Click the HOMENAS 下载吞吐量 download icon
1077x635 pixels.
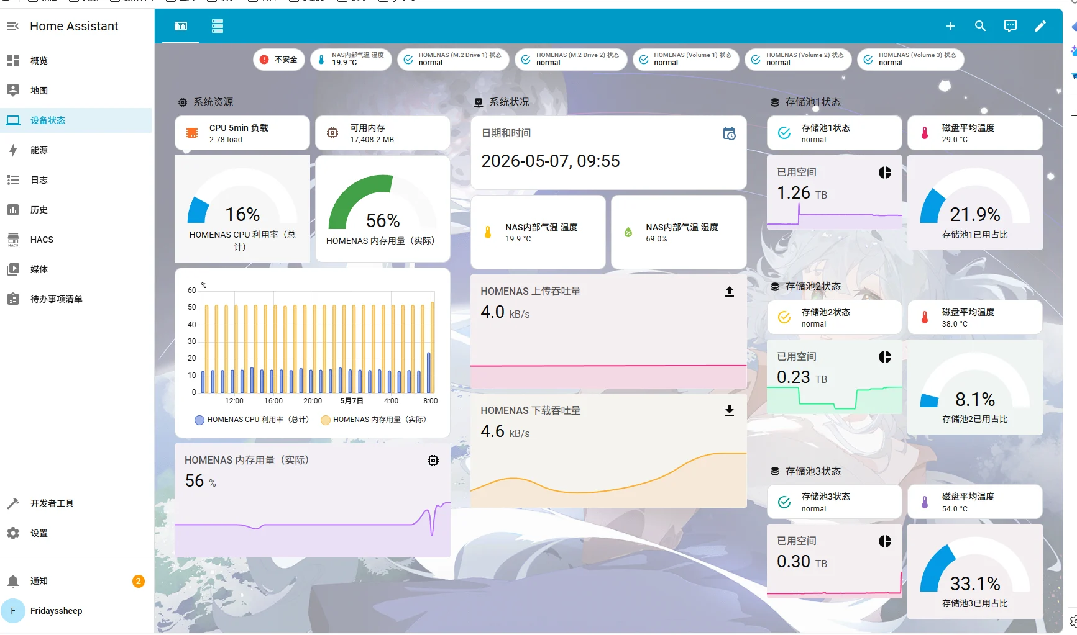tap(730, 411)
